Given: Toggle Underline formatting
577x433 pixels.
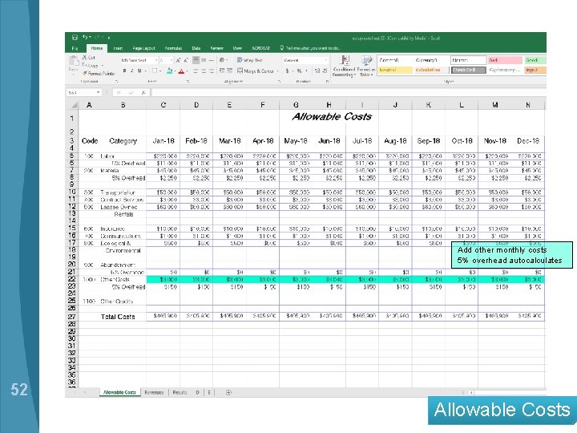Looking at the screenshot, I should coord(139,71).
